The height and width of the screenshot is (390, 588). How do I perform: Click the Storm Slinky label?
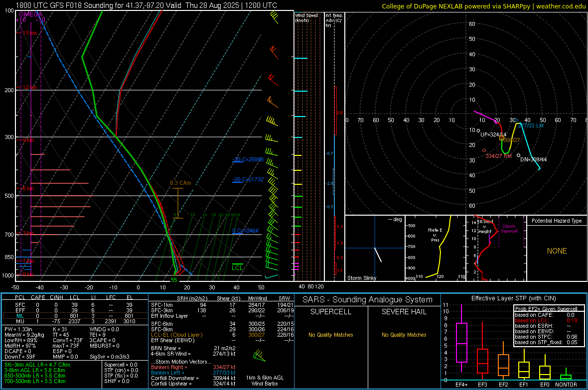click(x=361, y=278)
